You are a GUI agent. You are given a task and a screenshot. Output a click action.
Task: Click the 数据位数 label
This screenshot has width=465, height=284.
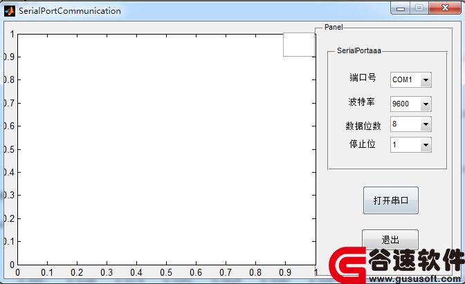(363, 126)
